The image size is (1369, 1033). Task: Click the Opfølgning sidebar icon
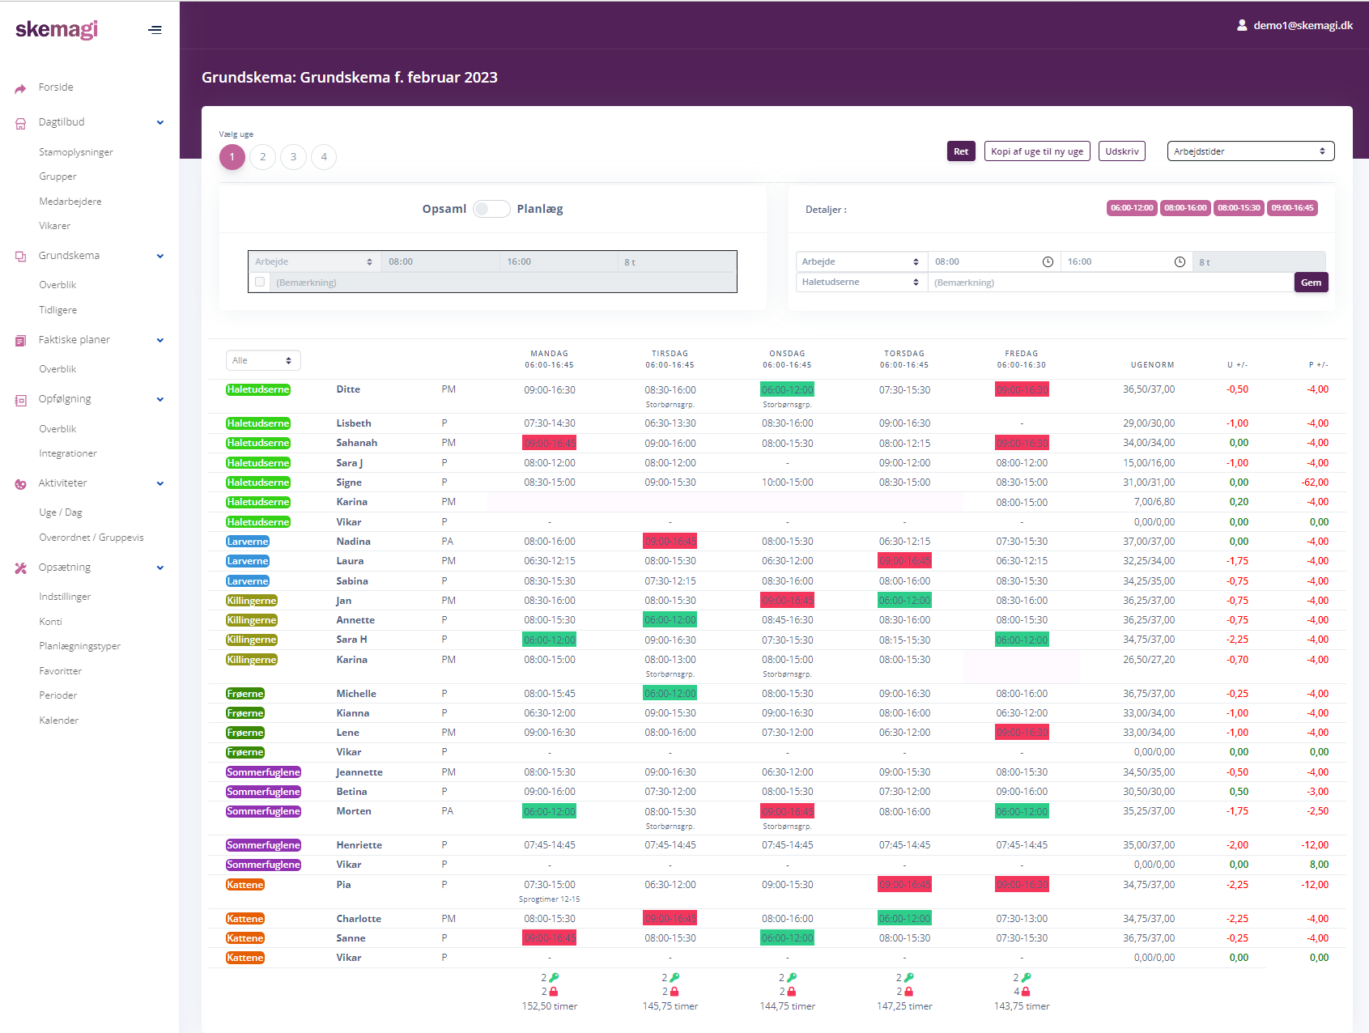point(20,400)
